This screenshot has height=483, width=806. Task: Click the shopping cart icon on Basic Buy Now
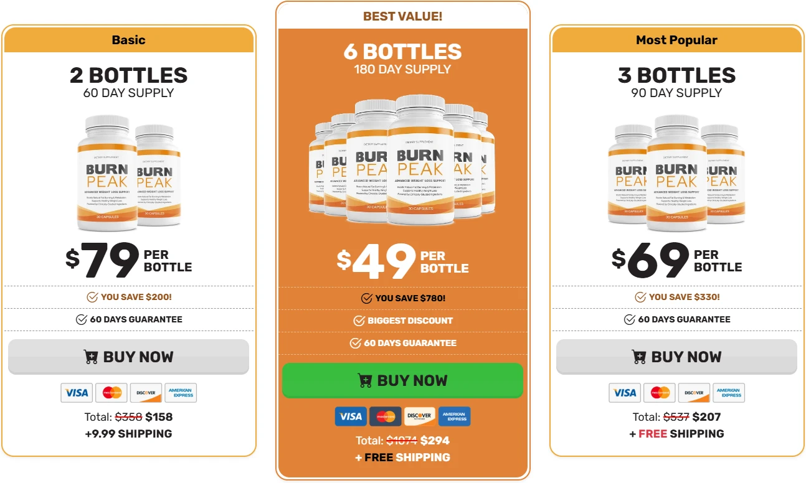[x=91, y=357]
